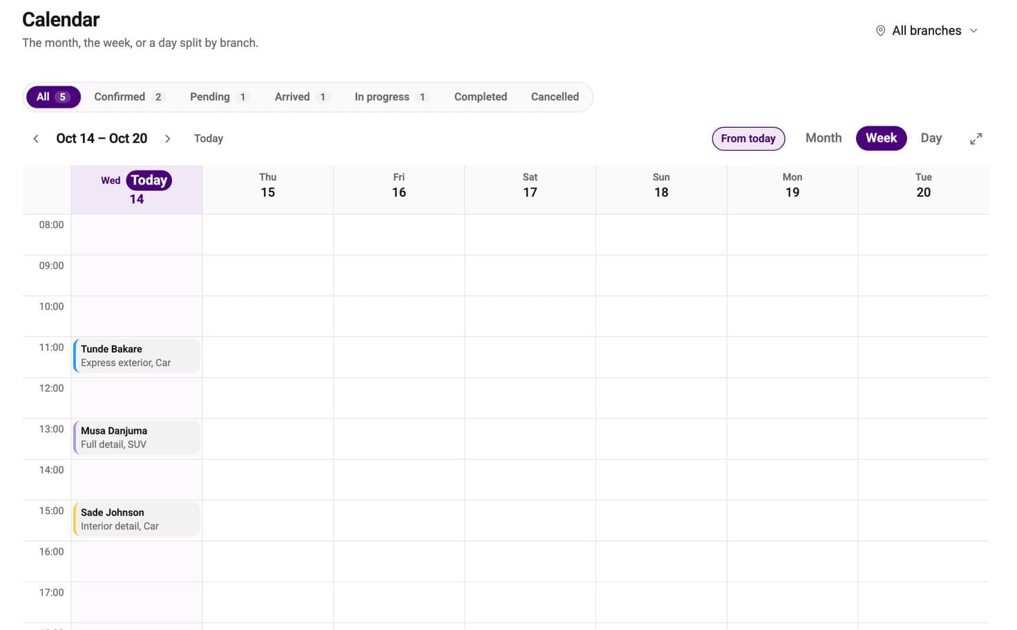Open Musa Danjuma's Full detail appointment

(137, 437)
